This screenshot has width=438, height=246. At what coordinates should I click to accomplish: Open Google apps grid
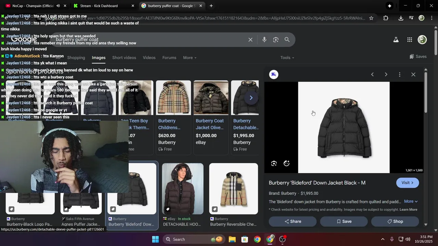tap(410, 40)
